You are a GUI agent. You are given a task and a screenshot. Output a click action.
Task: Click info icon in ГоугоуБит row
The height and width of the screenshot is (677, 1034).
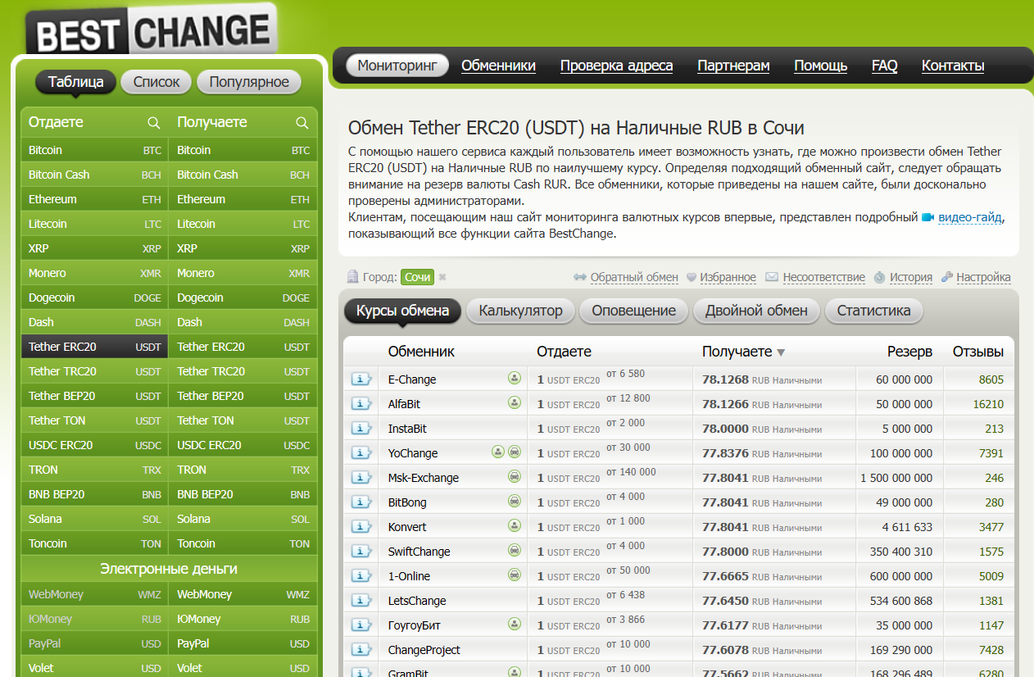361,625
